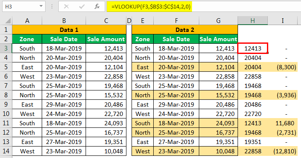Select cell H13 showing 19351
The image size is (301, 158).
tap(252, 142)
